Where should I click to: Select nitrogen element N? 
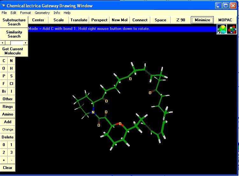click(x=11, y=61)
